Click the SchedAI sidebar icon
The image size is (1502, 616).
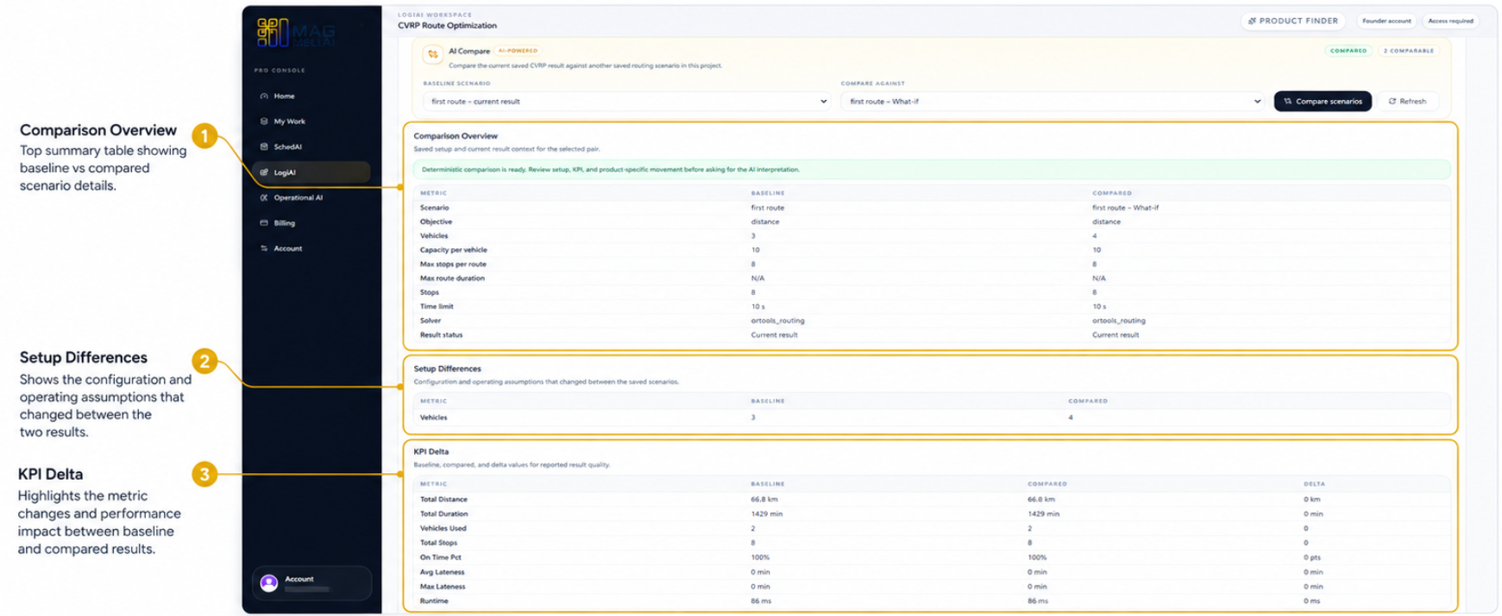[x=264, y=147]
